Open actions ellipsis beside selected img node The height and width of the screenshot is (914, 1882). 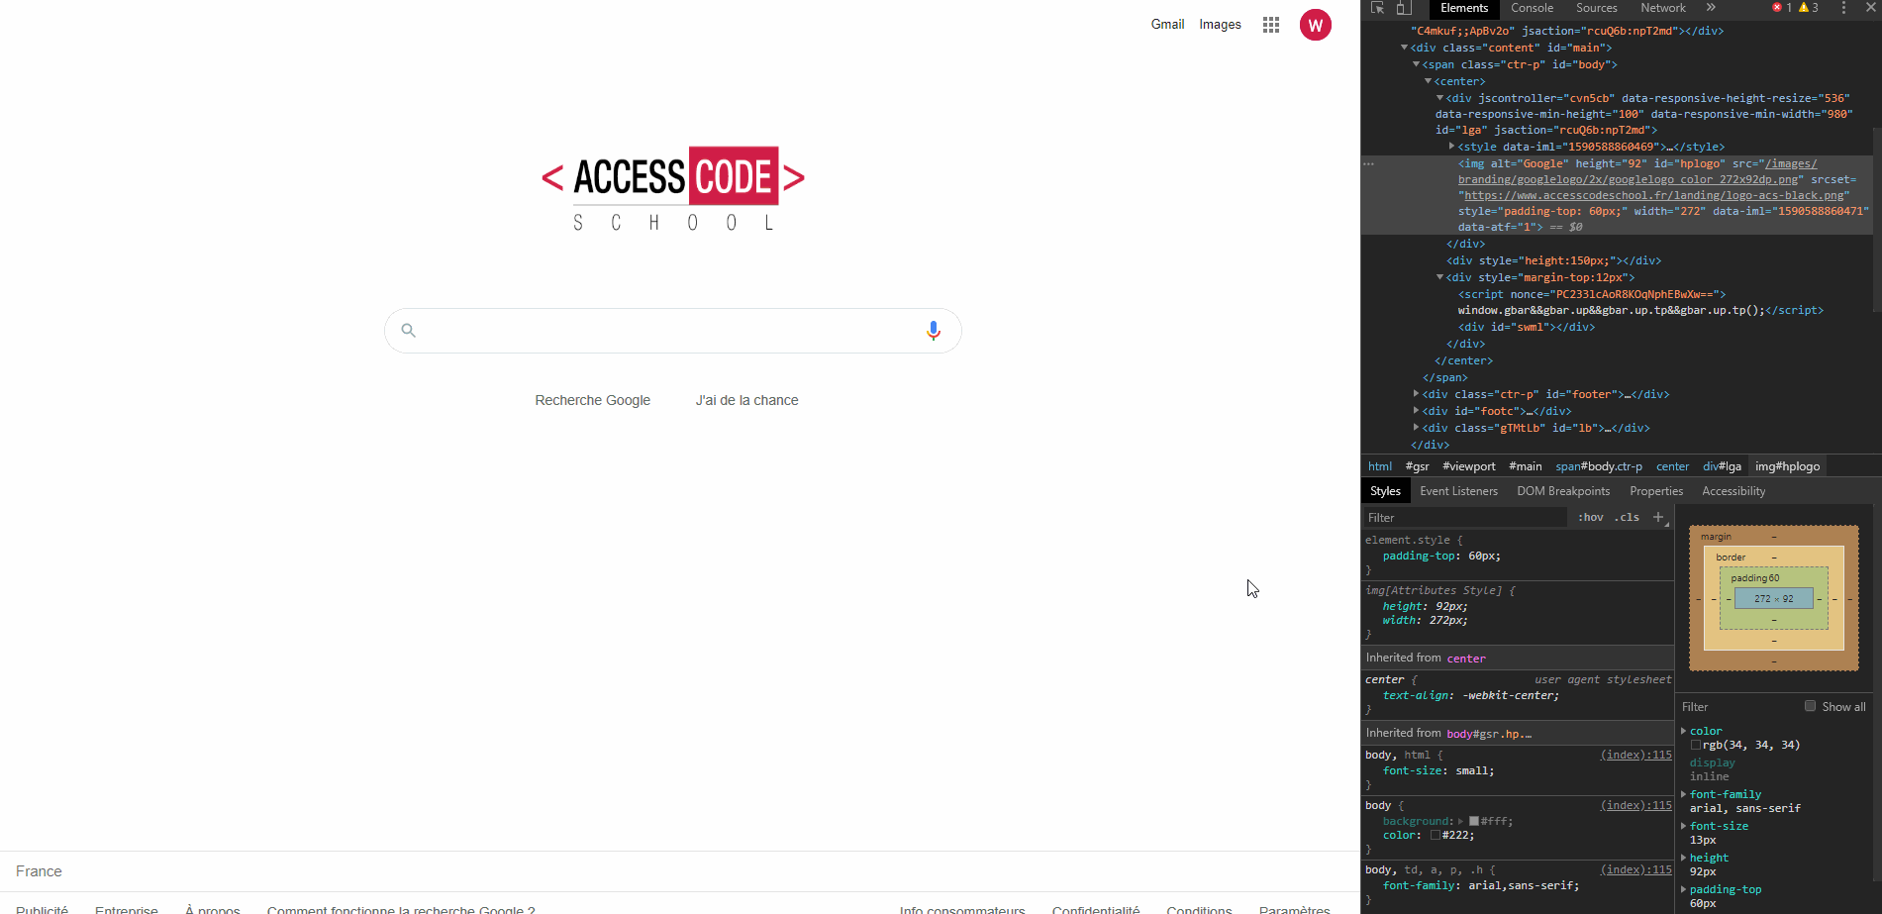tap(1369, 163)
